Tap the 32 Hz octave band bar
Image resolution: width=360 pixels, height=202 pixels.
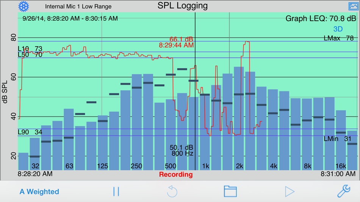click(34, 154)
